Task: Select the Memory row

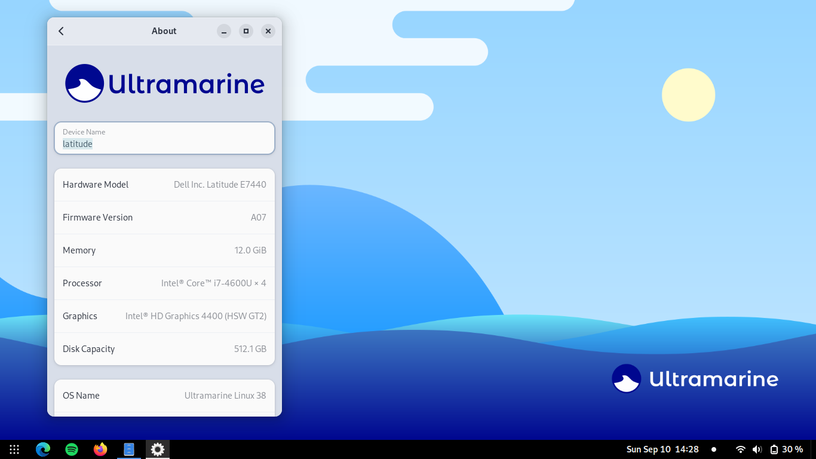Action: [x=164, y=250]
